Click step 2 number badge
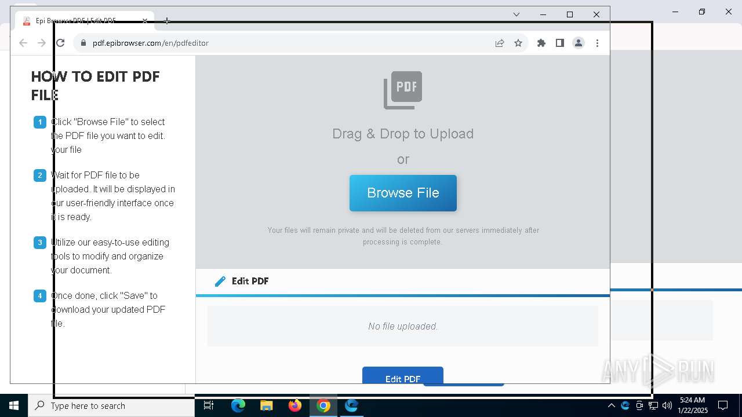 (x=40, y=175)
